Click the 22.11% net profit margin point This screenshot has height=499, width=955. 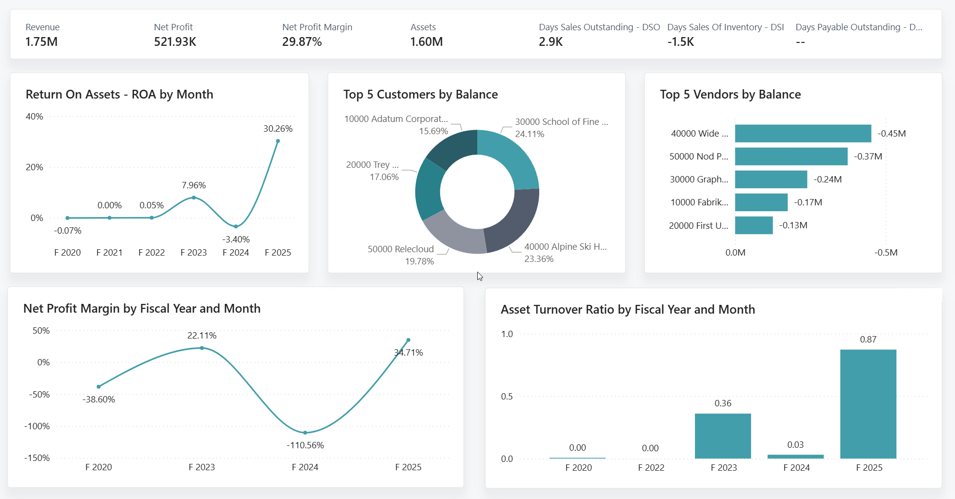click(x=202, y=348)
